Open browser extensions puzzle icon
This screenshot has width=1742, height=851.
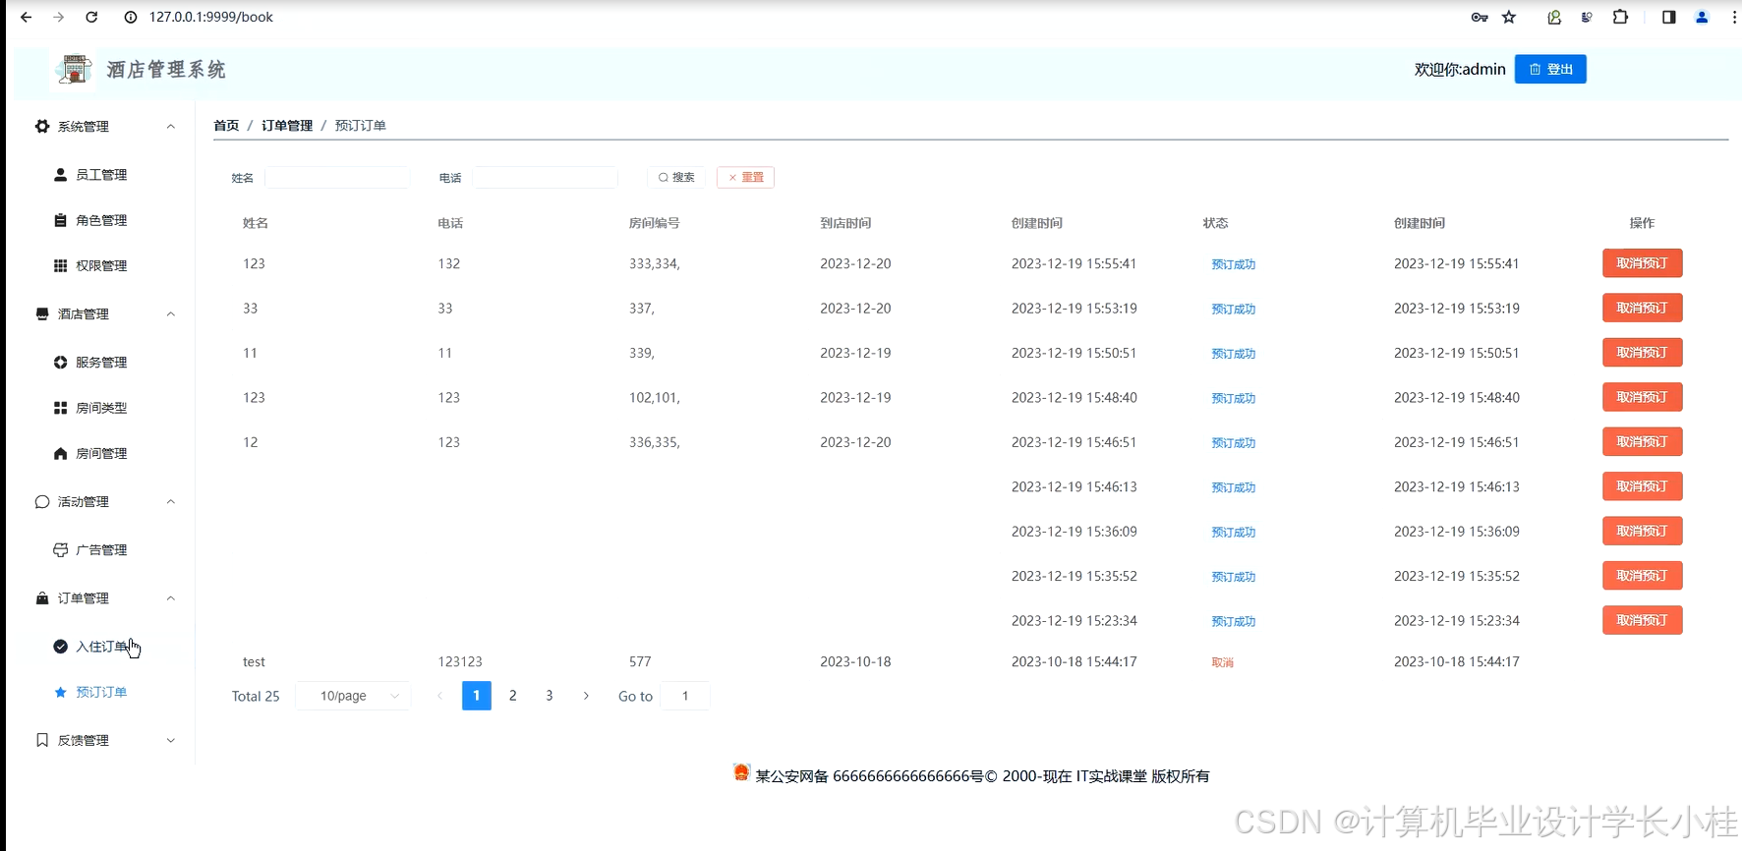[x=1621, y=17]
